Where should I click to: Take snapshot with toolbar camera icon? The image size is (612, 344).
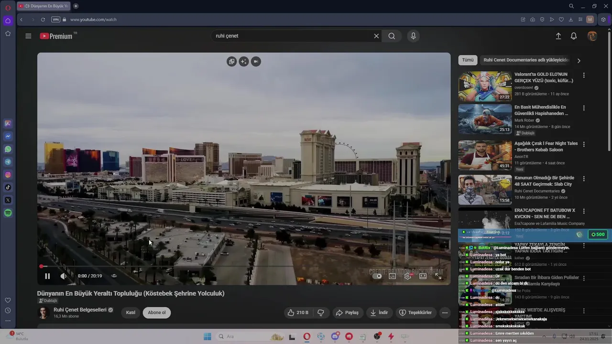(533, 20)
